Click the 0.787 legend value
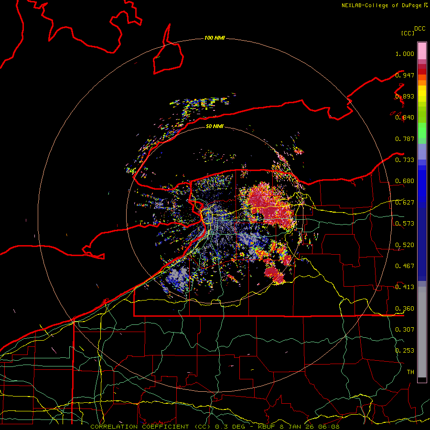This screenshot has height=430, width=430. [x=405, y=139]
